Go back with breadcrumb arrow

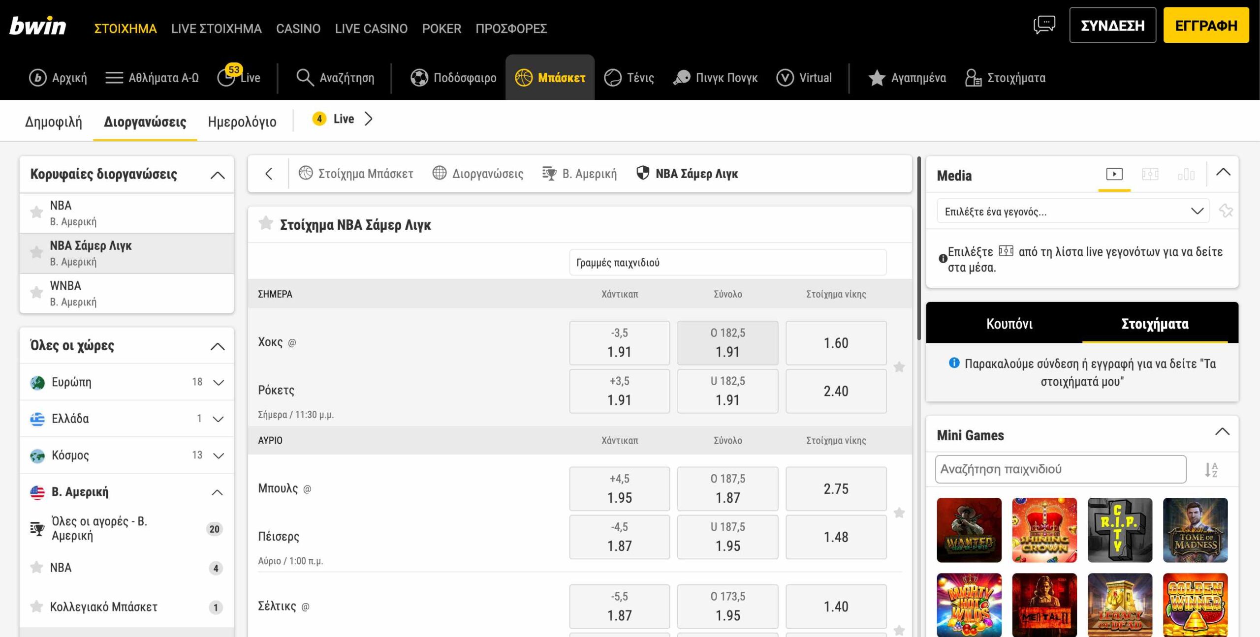pos(269,174)
